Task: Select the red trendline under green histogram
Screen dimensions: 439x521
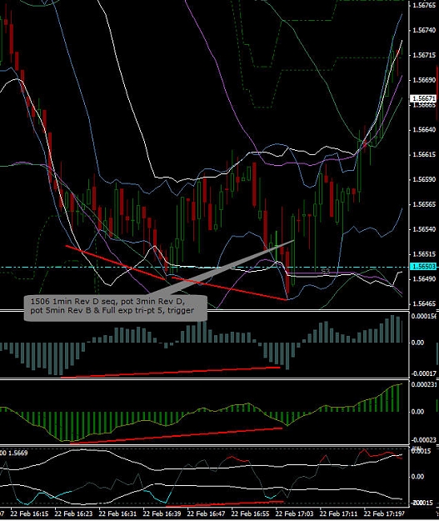Action: point(177,436)
